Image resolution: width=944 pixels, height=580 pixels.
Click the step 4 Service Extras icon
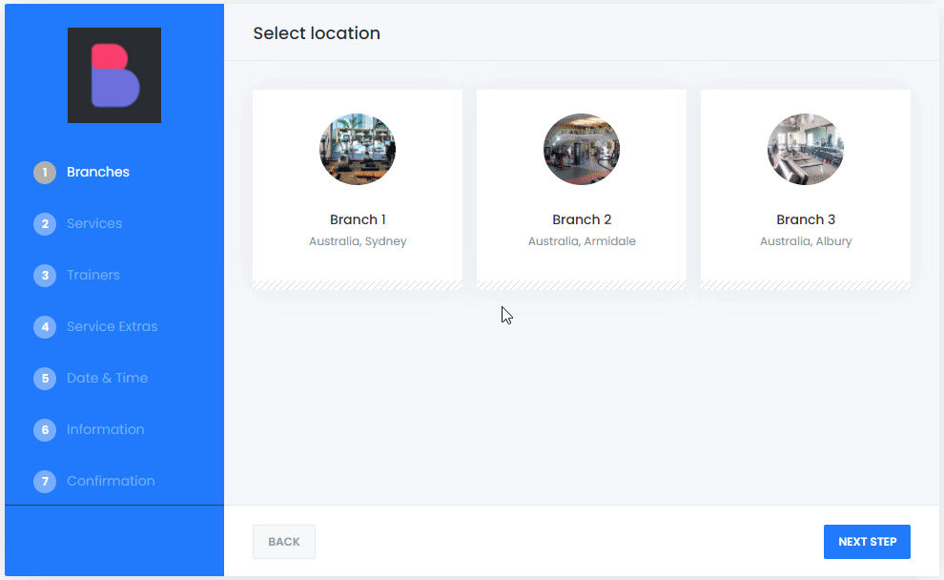coord(44,326)
